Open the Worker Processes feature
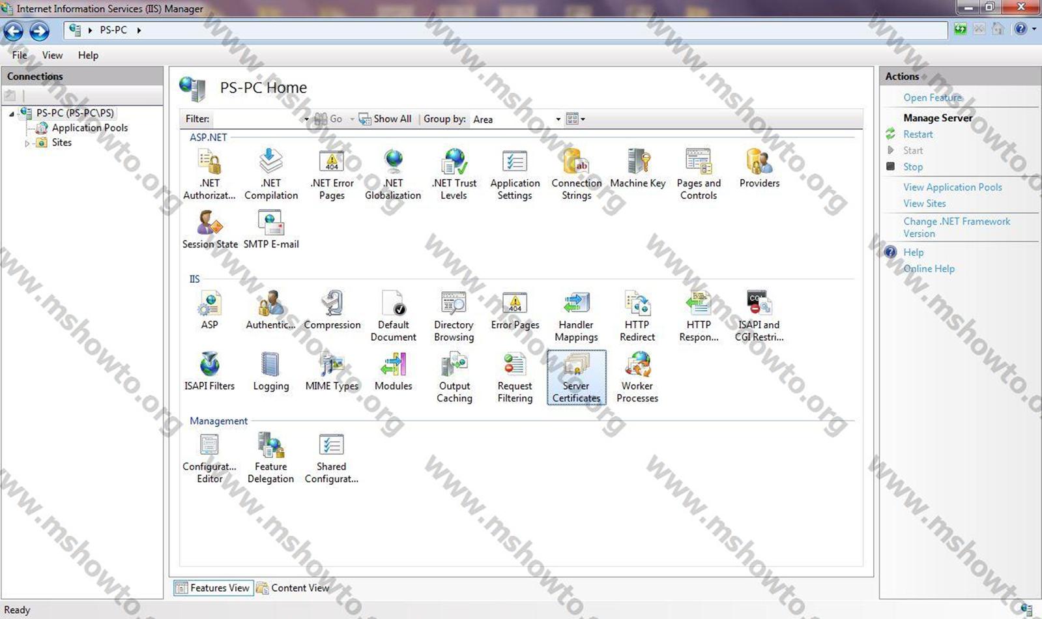 (637, 377)
